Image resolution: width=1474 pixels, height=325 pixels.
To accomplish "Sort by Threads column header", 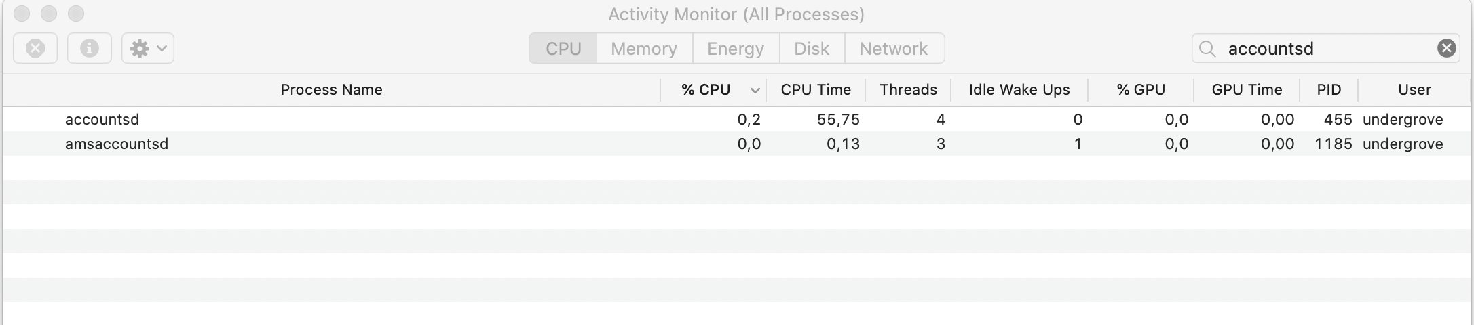I will (x=907, y=90).
